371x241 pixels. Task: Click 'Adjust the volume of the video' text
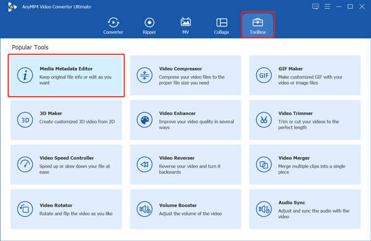click(190, 214)
